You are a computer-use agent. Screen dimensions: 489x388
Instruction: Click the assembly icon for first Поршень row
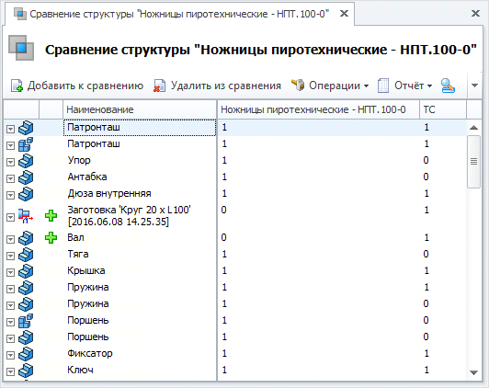tap(26, 321)
